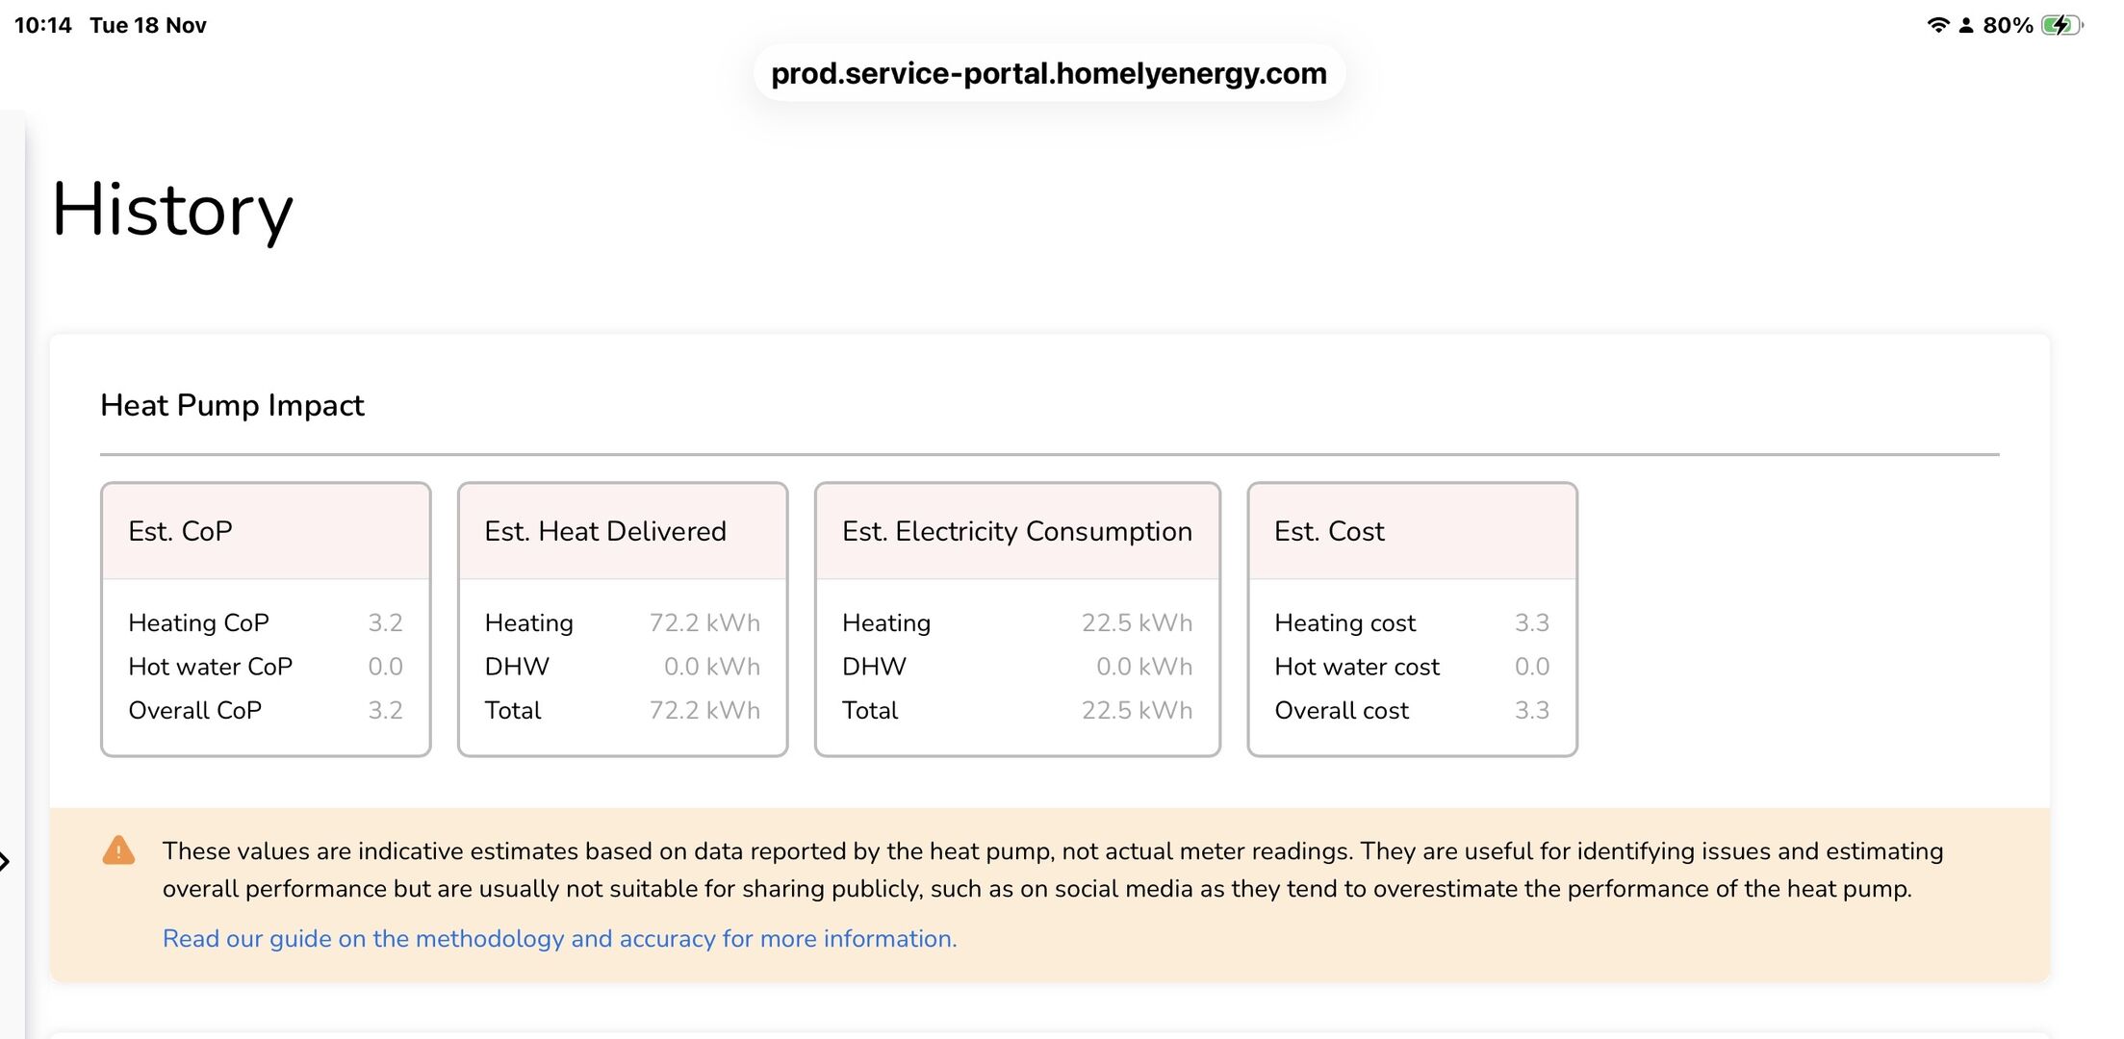Viewport: 2124px width, 1039px height.
Task: Click the Overall CoP row
Action: click(265, 710)
